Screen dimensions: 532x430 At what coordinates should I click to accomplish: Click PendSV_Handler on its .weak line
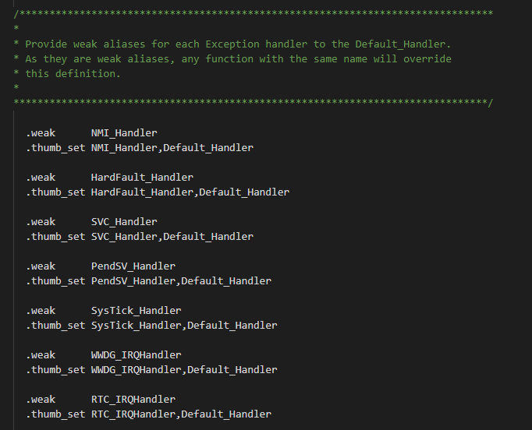133,266
